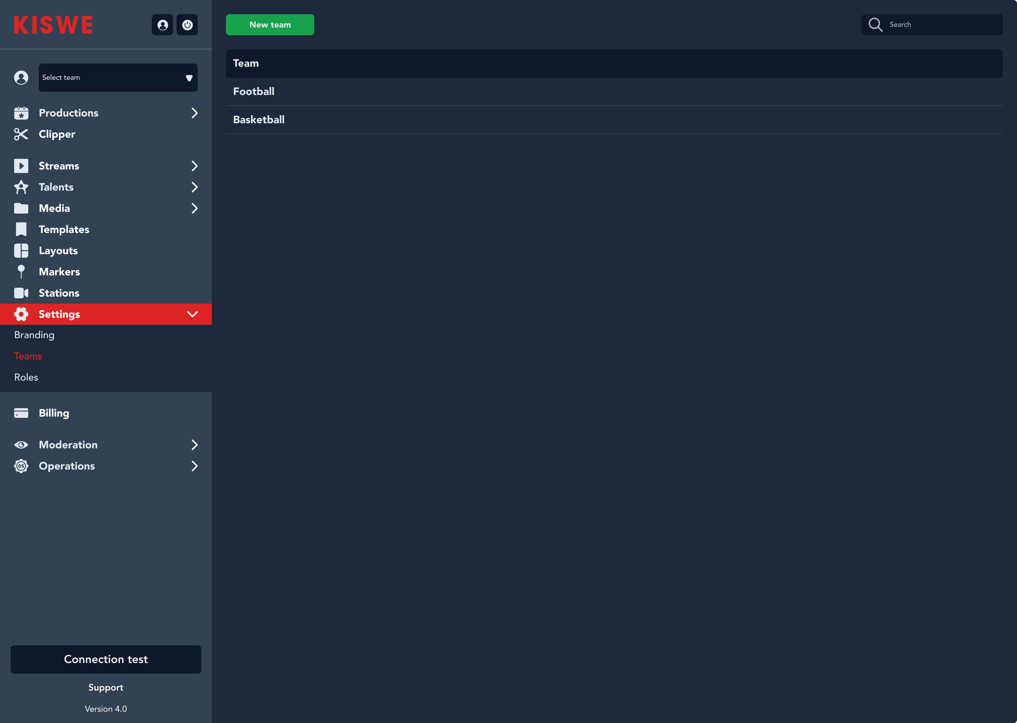Image resolution: width=1017 pixels, height=723 pixels.
Task: Select Teams under Settings
Action: click(x=28, y=356)
